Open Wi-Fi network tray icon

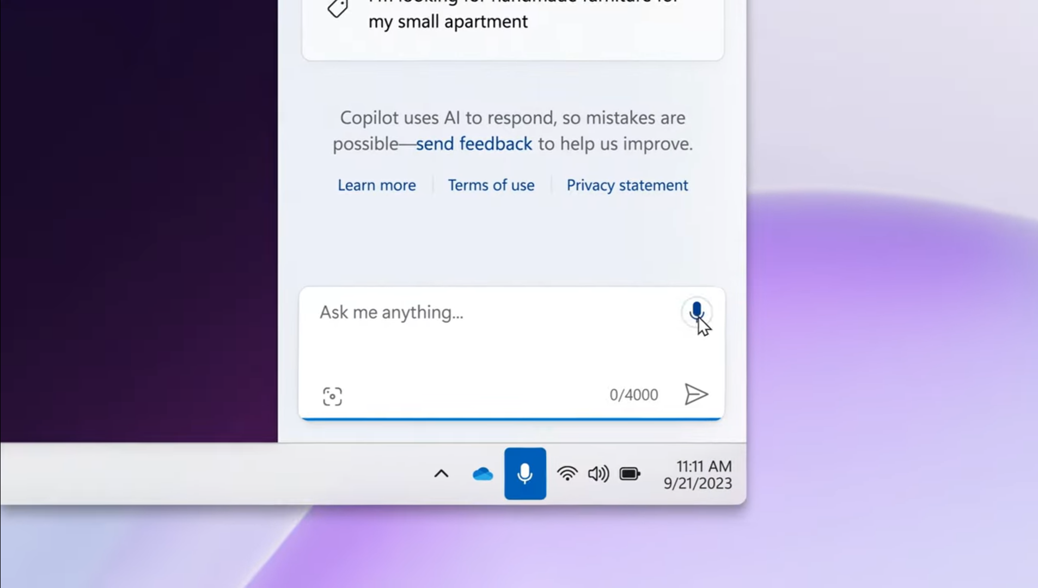pos(567,474)
